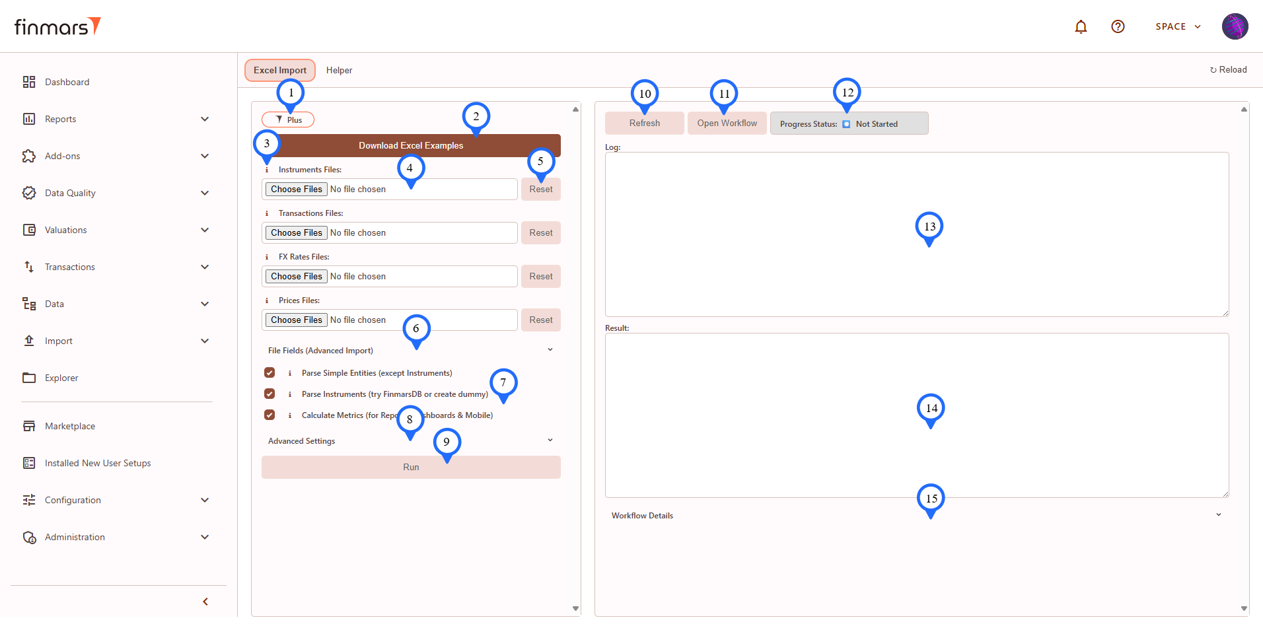This screenshot has width=1263, height=630.
Task: Expand File Fields (Advanced Import) section
Action: tap(411, 350)
